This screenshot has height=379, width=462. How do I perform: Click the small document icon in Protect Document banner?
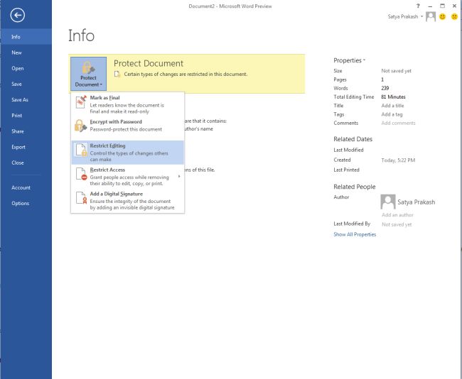(117, 74)
